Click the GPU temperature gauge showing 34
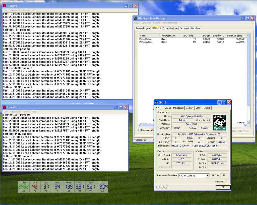The height and width of the screenshot is (205, 257). (57, 187)
